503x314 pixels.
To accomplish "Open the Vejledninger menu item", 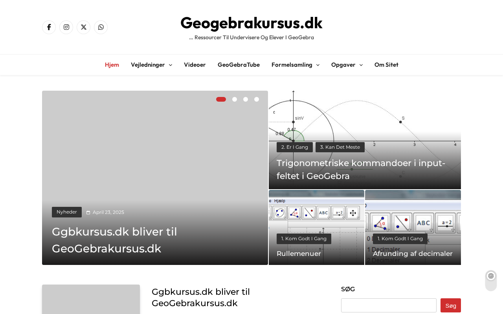I will 148,65.
